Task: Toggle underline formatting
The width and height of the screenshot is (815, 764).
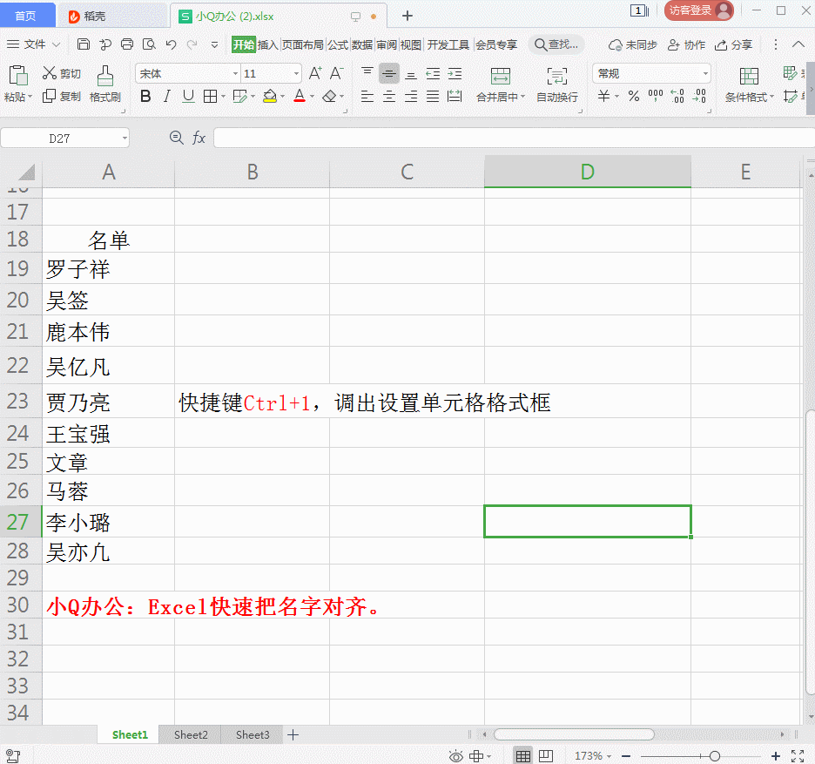Action: (189, 96)
